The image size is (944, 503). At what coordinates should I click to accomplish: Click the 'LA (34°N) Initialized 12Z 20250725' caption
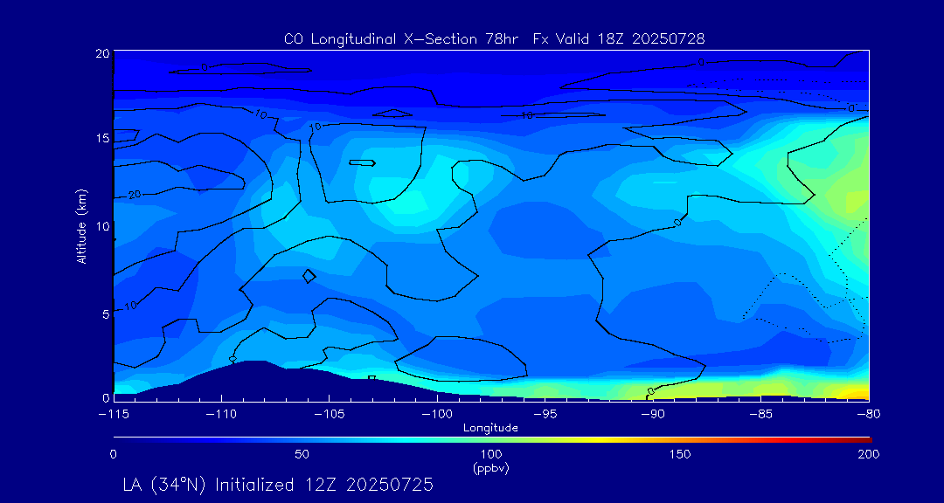click(x=278, y=485)
